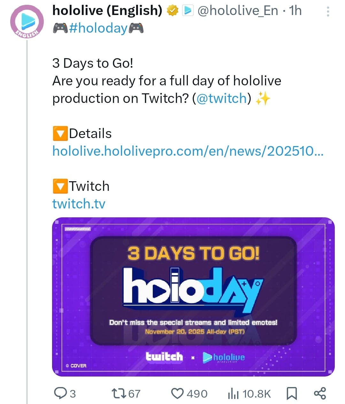
Task: View tweet analytics bar chart icon
Action: coord(233,393)
